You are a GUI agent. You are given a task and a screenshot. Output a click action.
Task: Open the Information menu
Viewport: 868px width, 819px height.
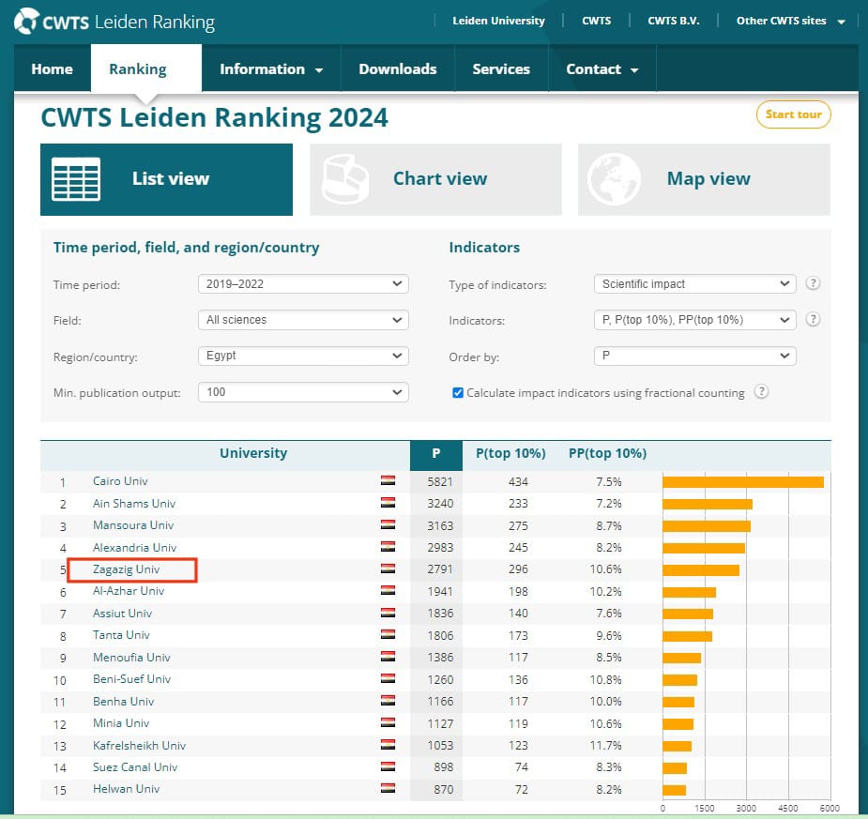pyautogui.click(x=270, y=69)
